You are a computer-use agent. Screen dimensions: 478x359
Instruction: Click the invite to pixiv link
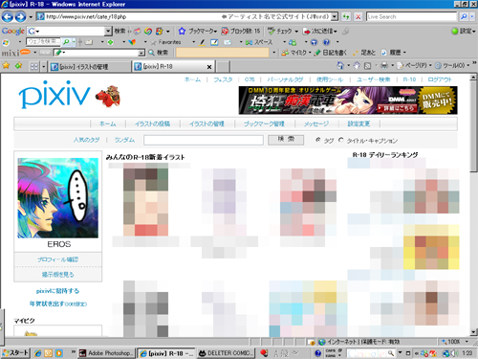[57, 291]
